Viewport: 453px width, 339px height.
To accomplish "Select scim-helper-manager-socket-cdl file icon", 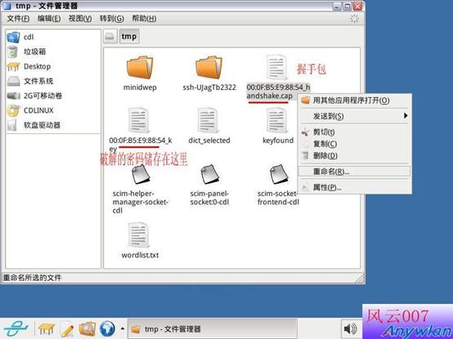I will pyautogui.click(x=141, y=174).
